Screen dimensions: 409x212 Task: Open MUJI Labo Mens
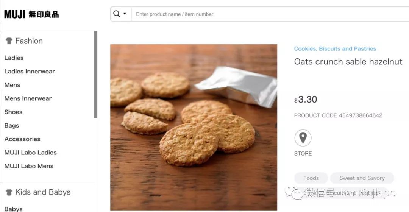(x=29, y=166)
